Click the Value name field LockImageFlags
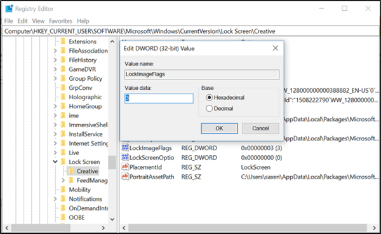The image size is (381, 234). [202, 74]
